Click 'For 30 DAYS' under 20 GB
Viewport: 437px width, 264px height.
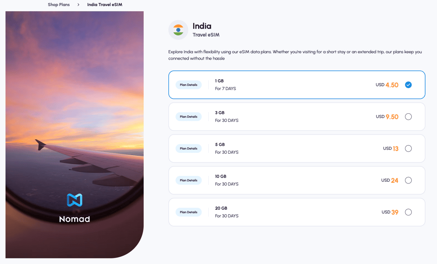227,216
